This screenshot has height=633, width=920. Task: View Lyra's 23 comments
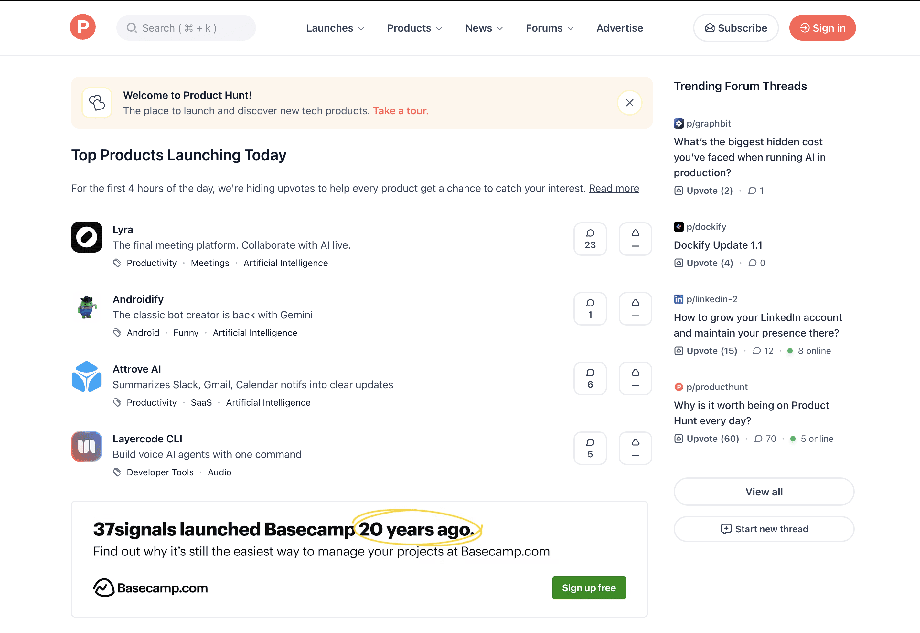pos(590,239)
